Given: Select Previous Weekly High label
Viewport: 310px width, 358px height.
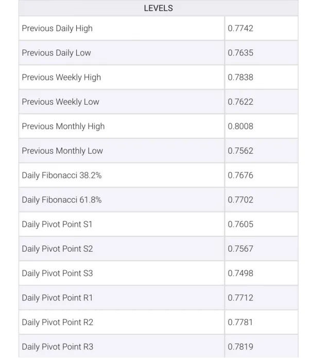Looking at the screenshot, I should point(61,77).
